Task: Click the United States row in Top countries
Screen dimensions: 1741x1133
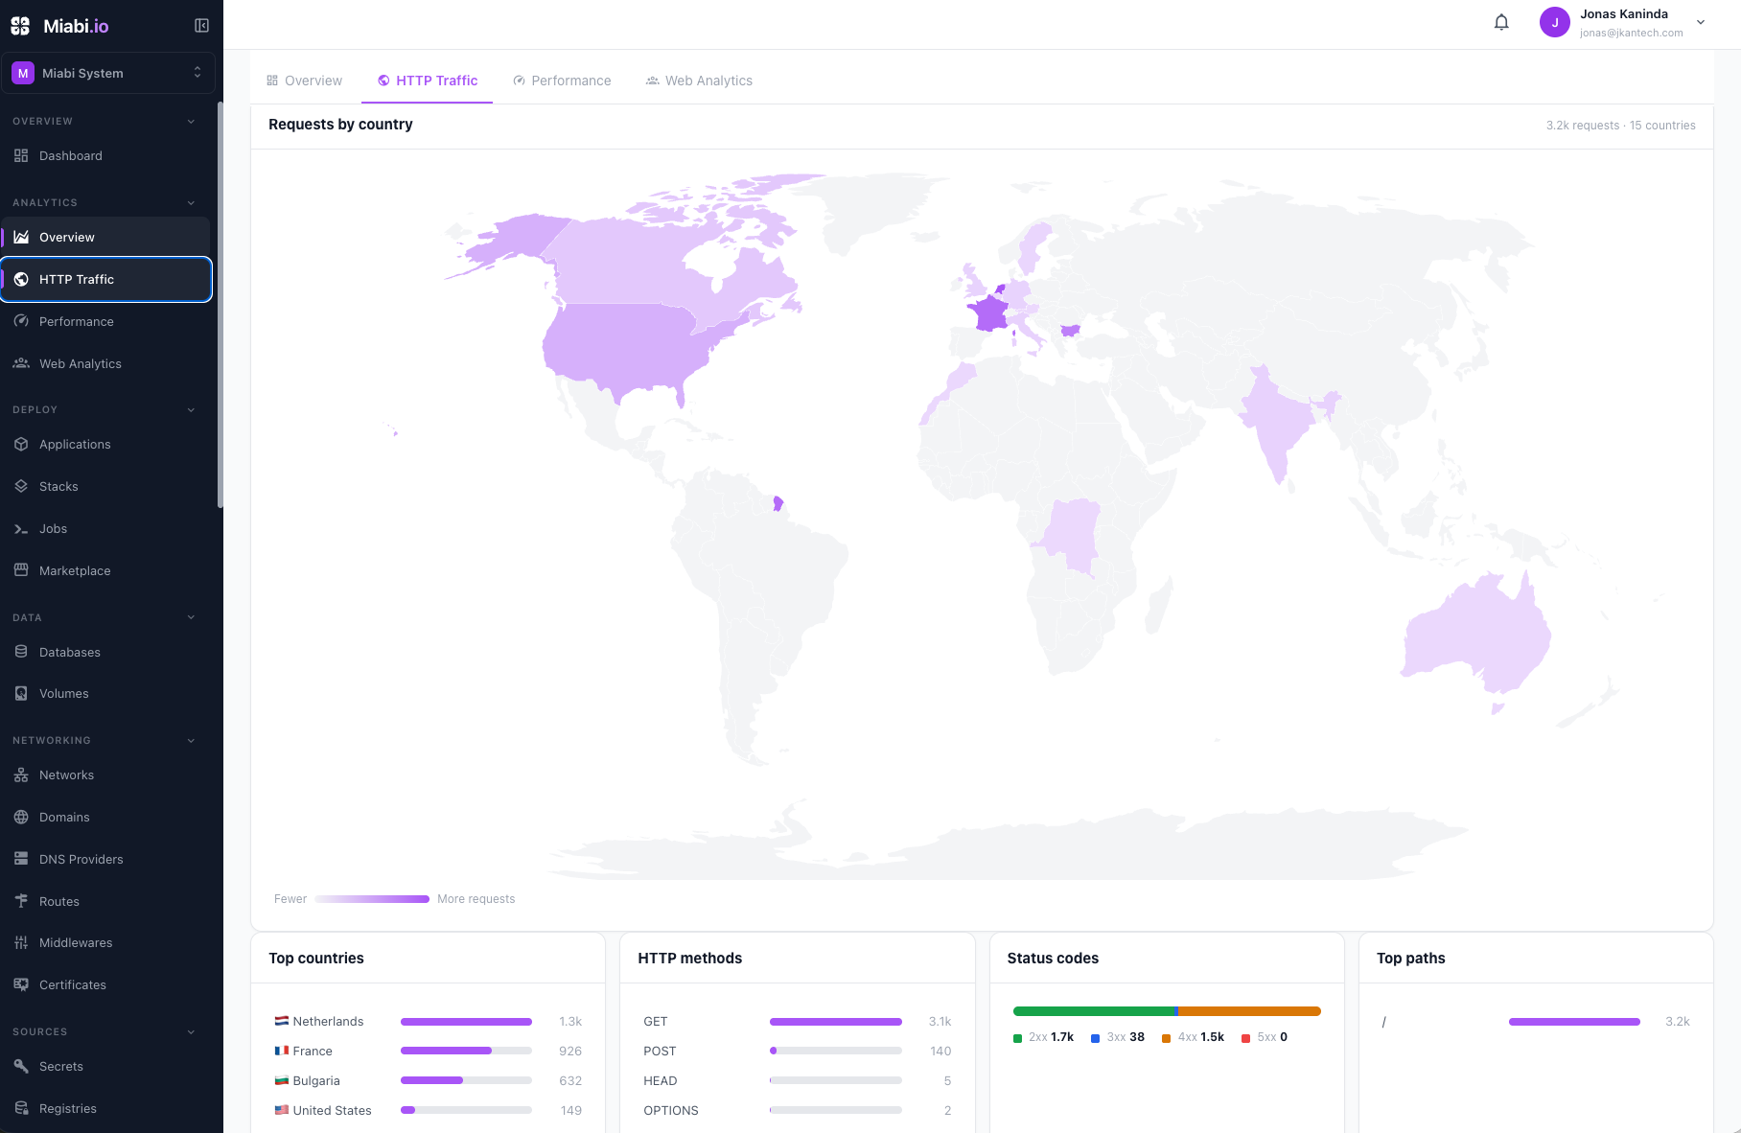Action: tap(428, 1110)
